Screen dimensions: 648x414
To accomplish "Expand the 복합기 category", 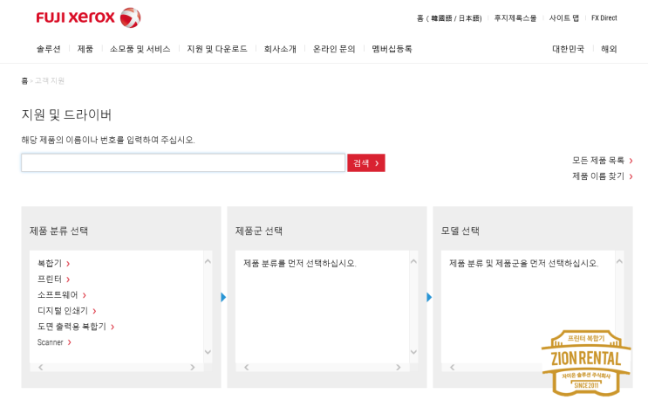I will (54, 263).
